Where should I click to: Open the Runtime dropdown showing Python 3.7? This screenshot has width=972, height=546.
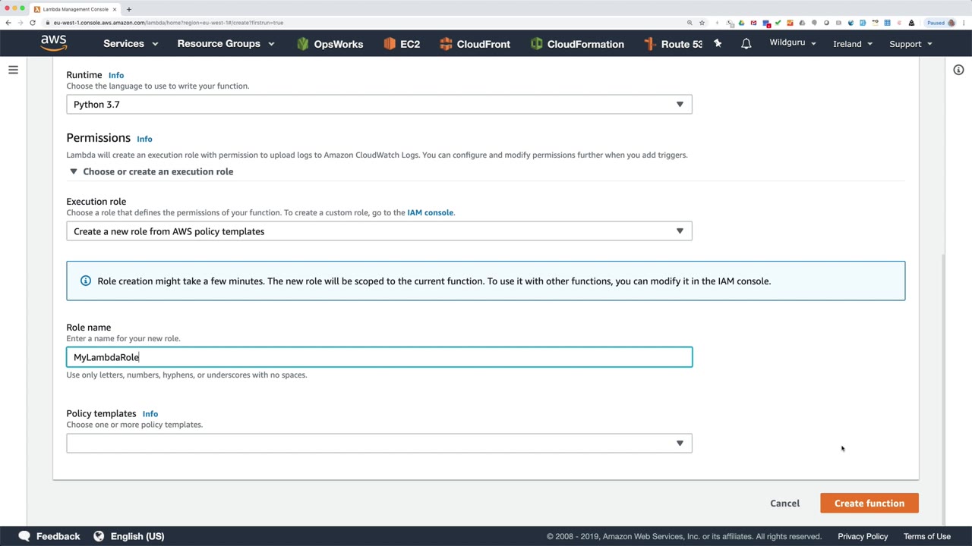point(379,105)
